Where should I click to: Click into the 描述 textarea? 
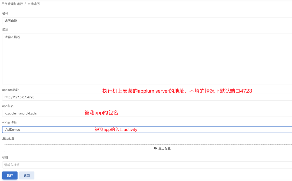147,59
